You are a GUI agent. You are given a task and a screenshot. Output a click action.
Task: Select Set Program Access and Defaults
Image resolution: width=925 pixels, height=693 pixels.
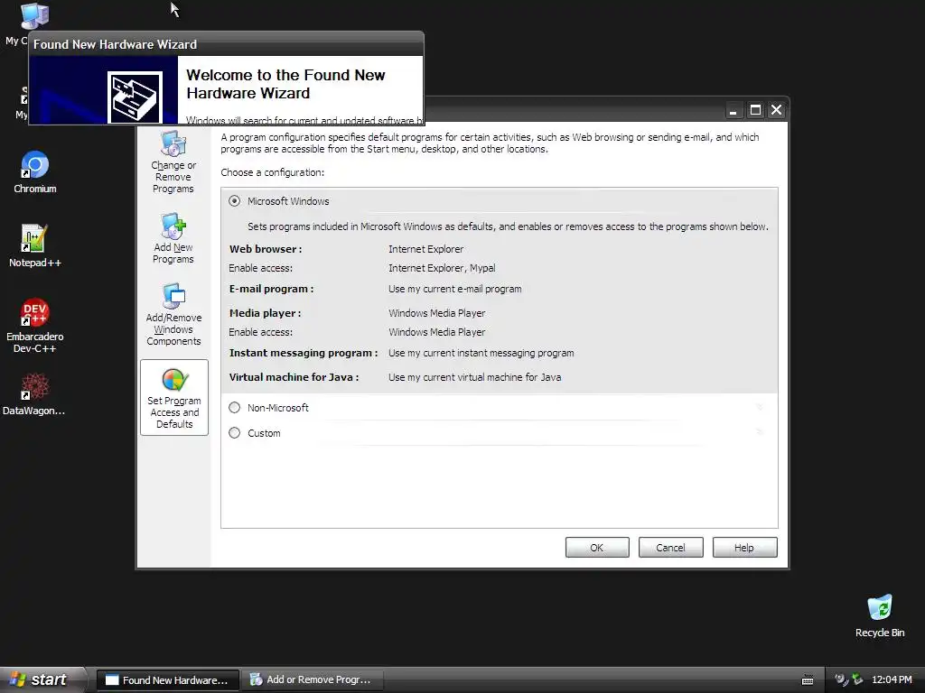point(174,397)
